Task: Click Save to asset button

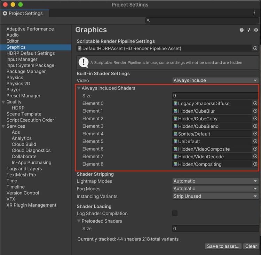Action: (x=223, y=246)
